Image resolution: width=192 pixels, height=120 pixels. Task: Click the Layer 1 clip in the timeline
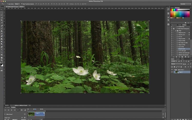[39, 114]
